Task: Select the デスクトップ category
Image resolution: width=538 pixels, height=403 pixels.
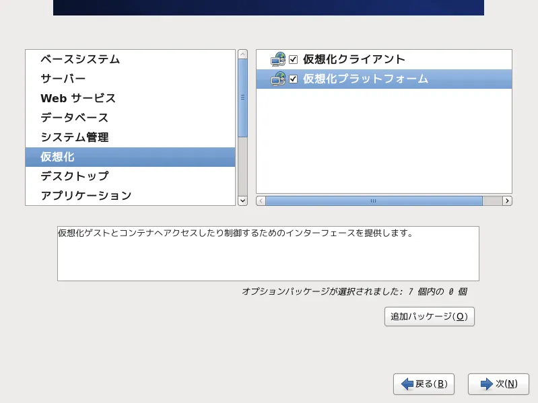Action: point(131,176)
